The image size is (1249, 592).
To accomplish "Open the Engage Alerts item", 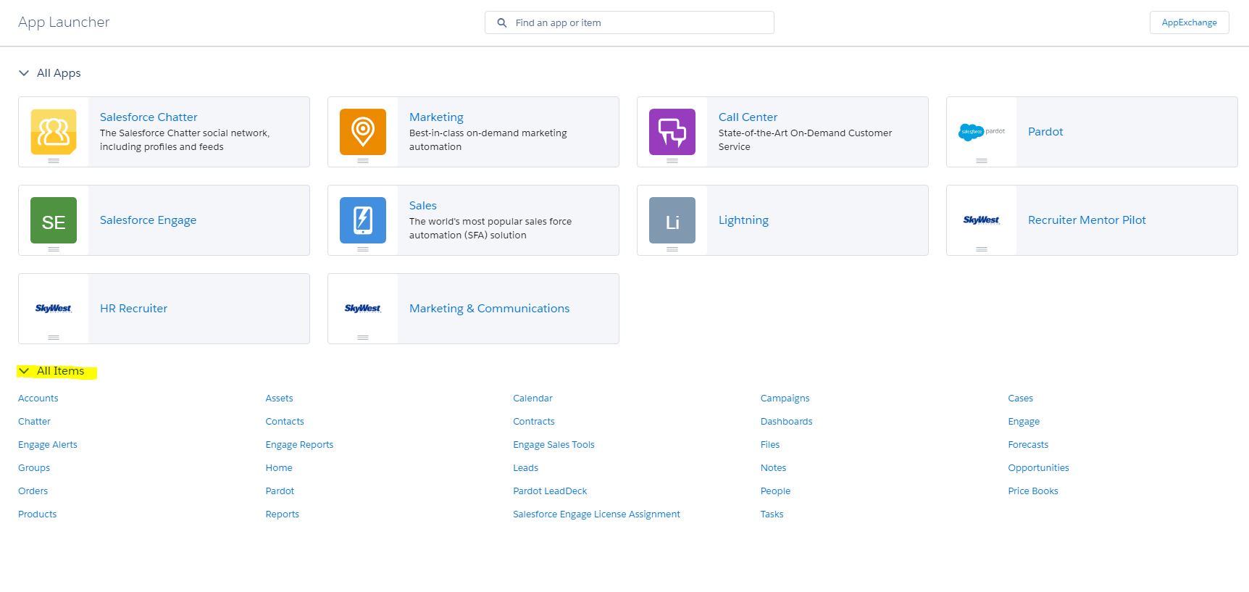I will pyautogui.click(x=48, y=445).
